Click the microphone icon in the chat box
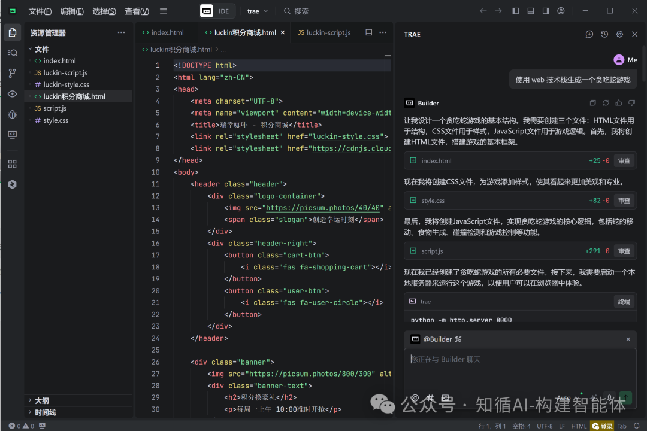This screenshot has width=647, height=431. pyautogui.click(x=609, y=396)
